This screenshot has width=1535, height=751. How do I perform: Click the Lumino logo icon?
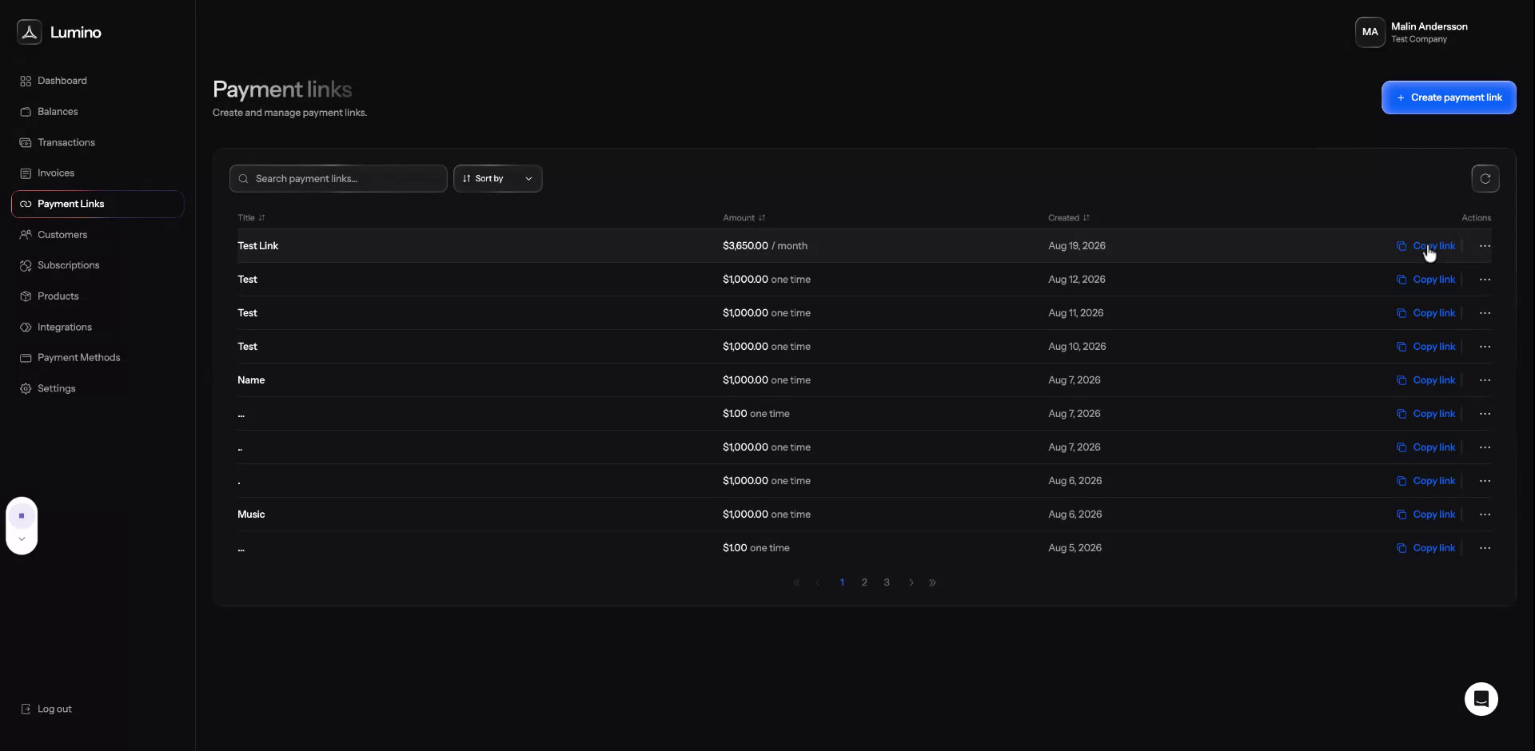point(30,32)
